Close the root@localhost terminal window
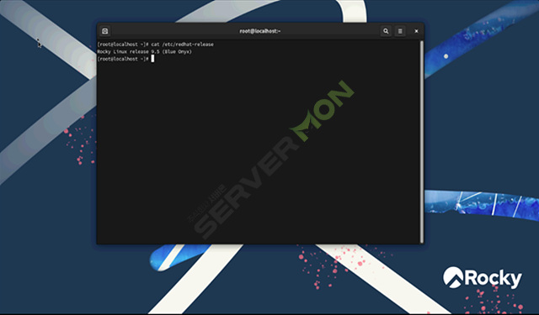This screenshot has width=539, height=315. pos(416,31)
